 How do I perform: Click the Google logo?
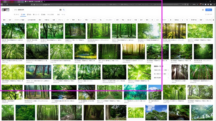(x=6, y=10)
